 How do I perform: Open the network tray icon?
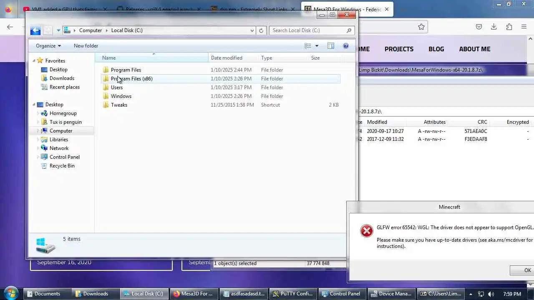click(481, 294)
